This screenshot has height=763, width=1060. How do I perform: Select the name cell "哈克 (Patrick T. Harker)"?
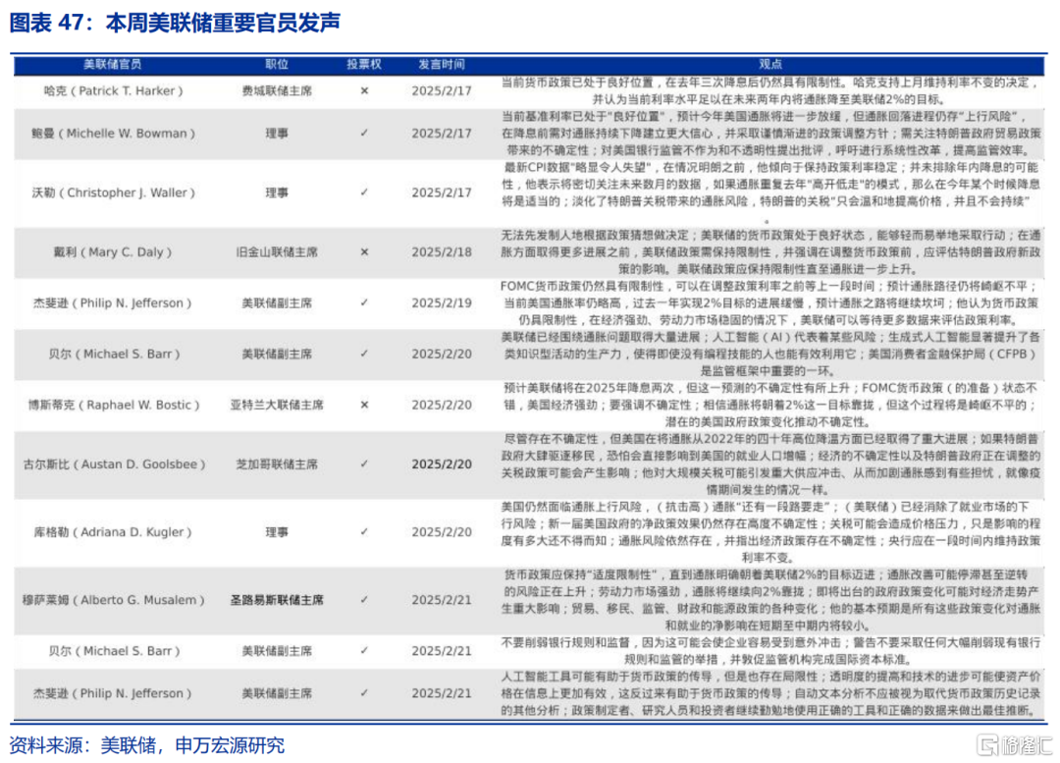113,90
